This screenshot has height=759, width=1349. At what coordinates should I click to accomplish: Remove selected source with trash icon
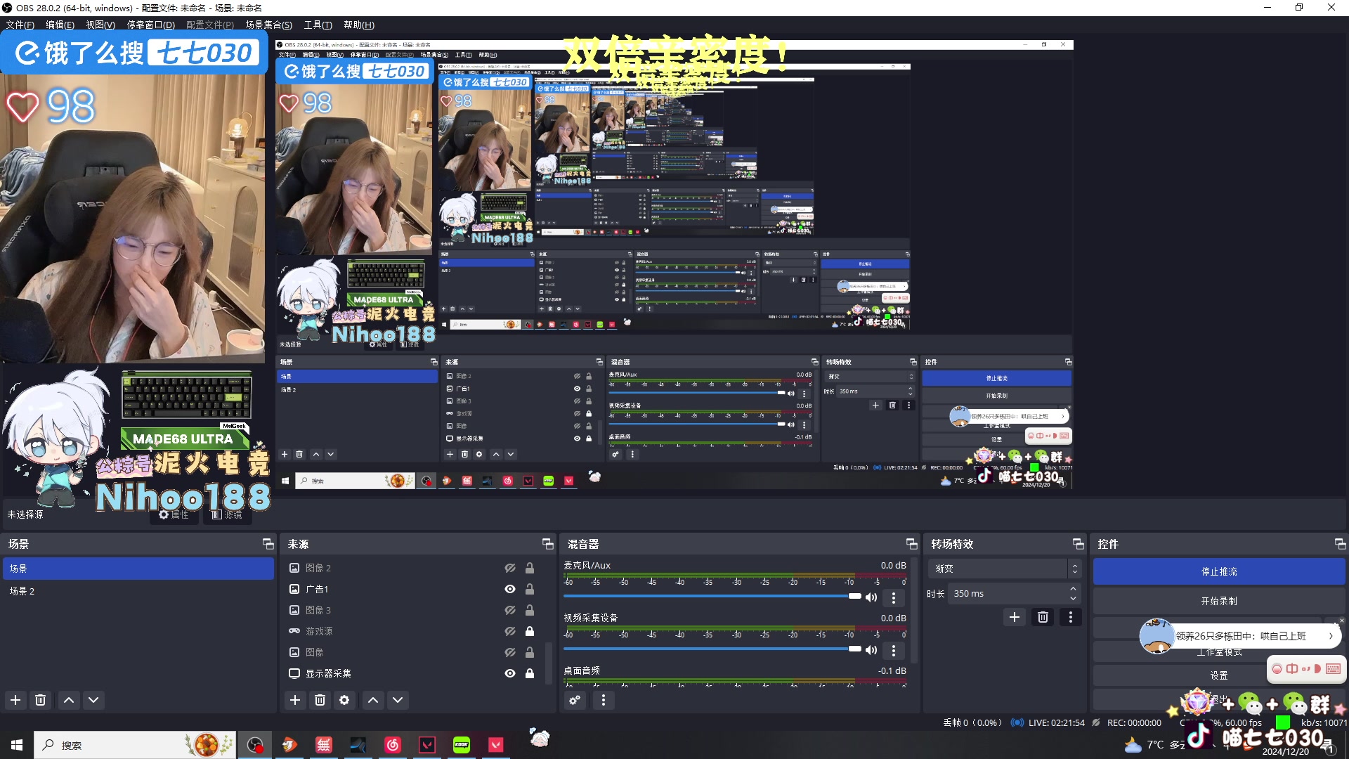pyautogui.click(x=320, y=700)
